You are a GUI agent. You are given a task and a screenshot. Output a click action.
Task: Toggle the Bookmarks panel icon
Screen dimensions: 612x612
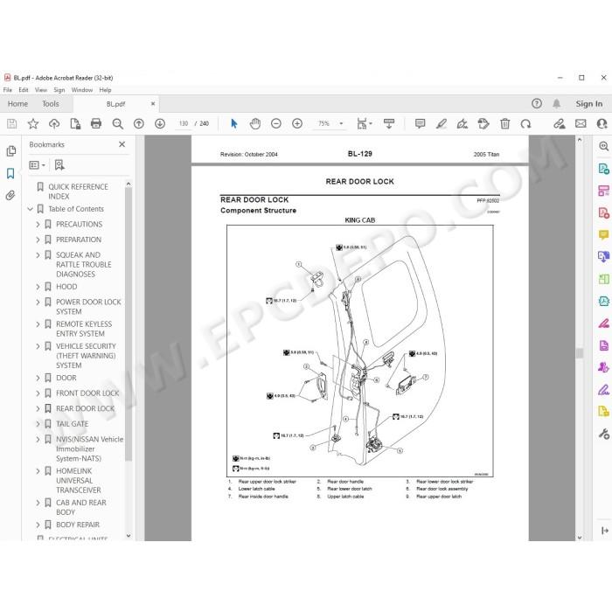tap(10, 173)
